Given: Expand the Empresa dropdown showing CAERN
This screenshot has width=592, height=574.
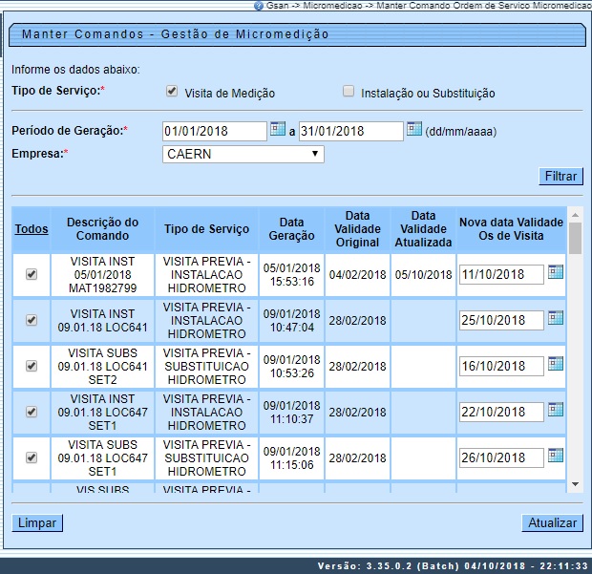Looking at the screenshot, I should (x=243, y=154).
